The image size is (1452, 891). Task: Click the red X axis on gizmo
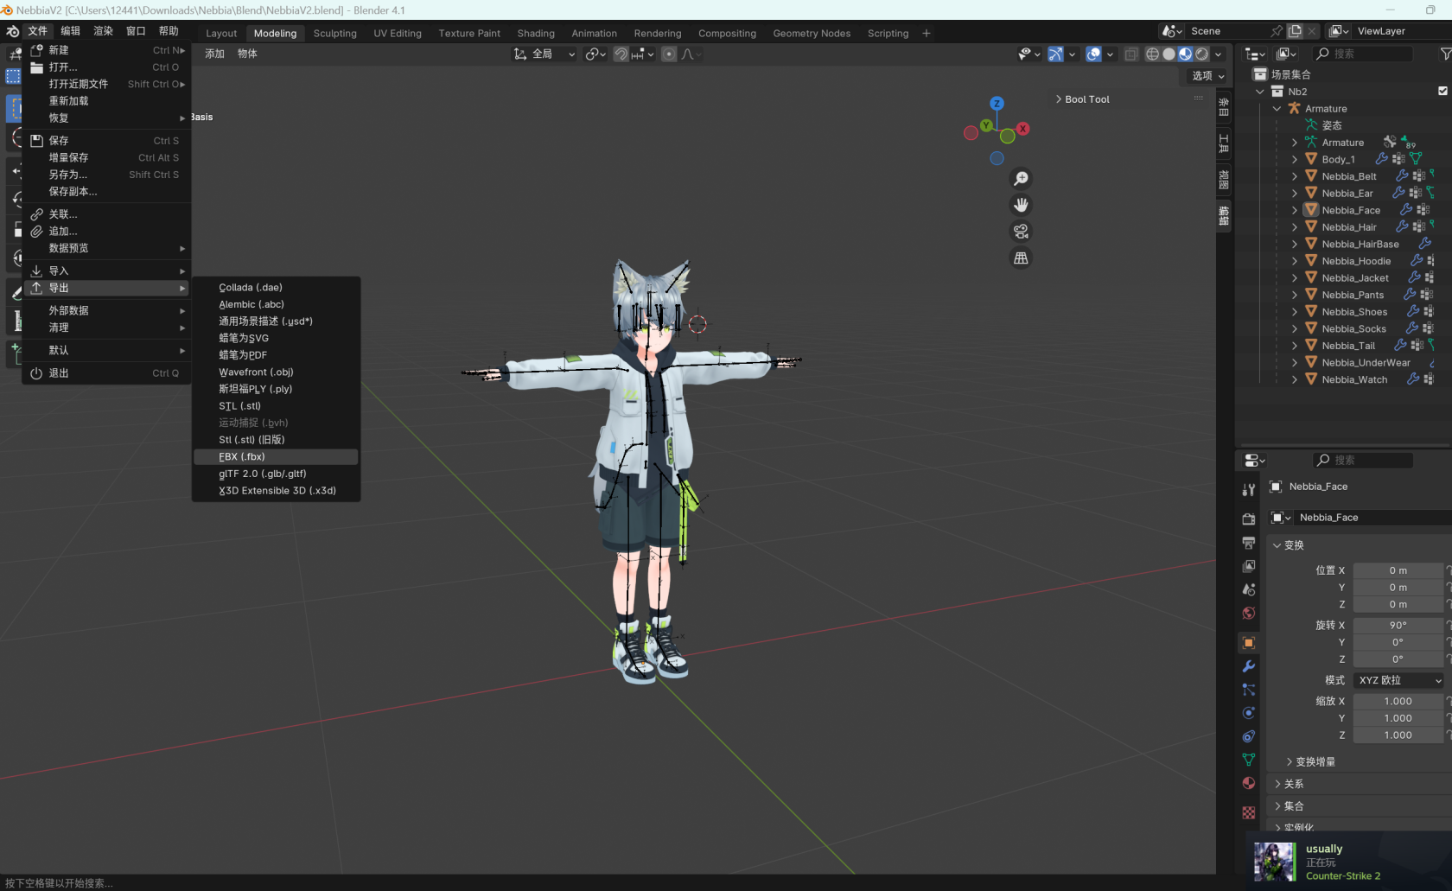pos(1022,129)
